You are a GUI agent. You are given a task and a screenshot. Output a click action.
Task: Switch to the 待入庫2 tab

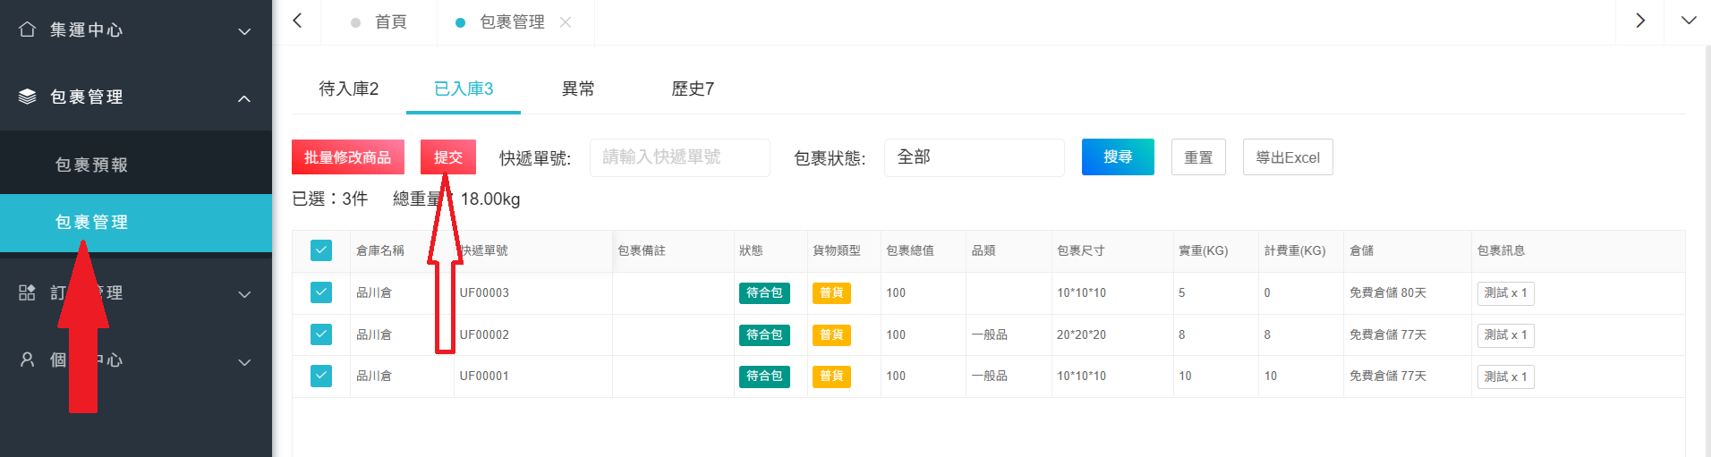348,89
